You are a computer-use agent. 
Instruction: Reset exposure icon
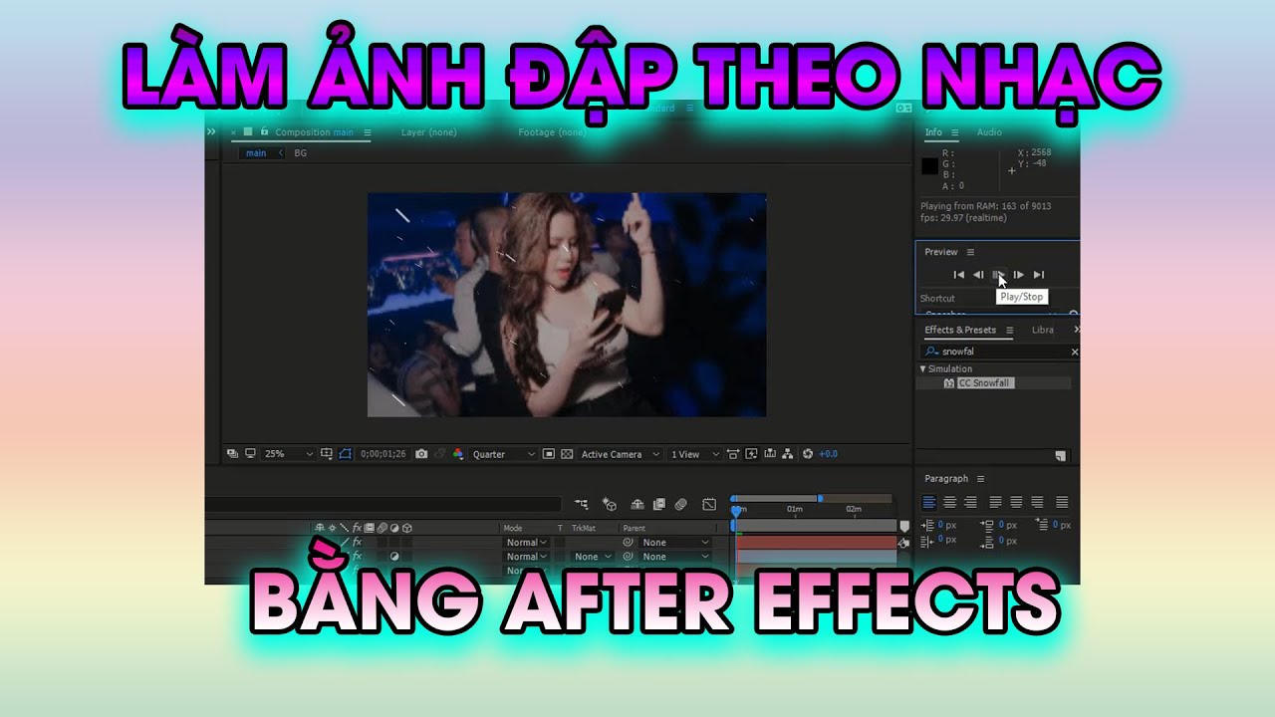coord(808,454)
